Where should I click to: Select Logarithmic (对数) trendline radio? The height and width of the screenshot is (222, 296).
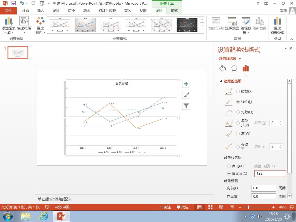[x=238, y=112]
